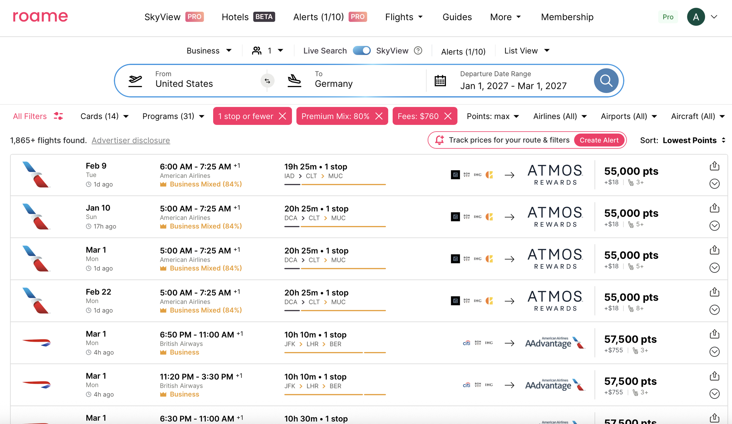Click the departure plane icon in From field
732x424 pixels.
(135, 81)
